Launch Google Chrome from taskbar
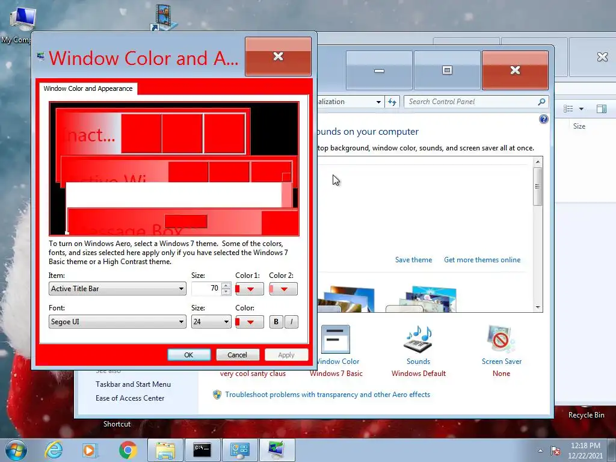The height and width of the screenshot is (462, 616). pos(128,450)
